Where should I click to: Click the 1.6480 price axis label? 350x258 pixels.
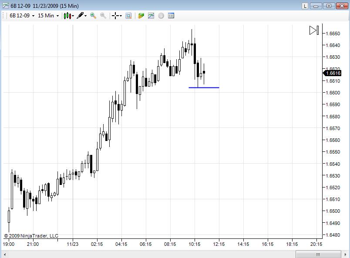click(333, 235)
